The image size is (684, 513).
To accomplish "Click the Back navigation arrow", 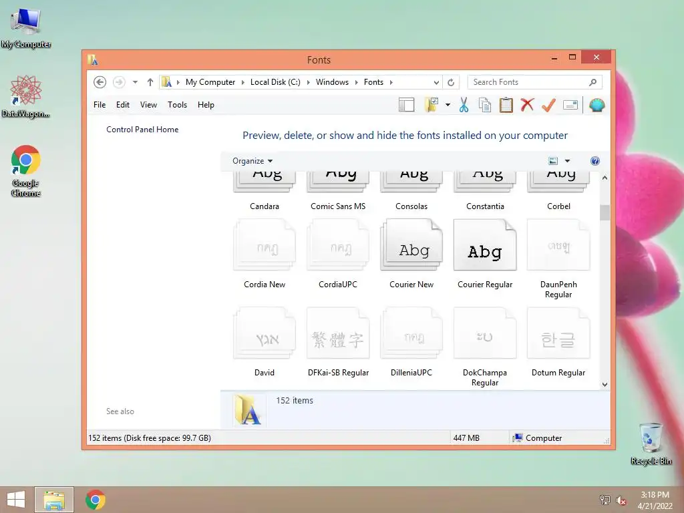I will [x=100, y=82].
